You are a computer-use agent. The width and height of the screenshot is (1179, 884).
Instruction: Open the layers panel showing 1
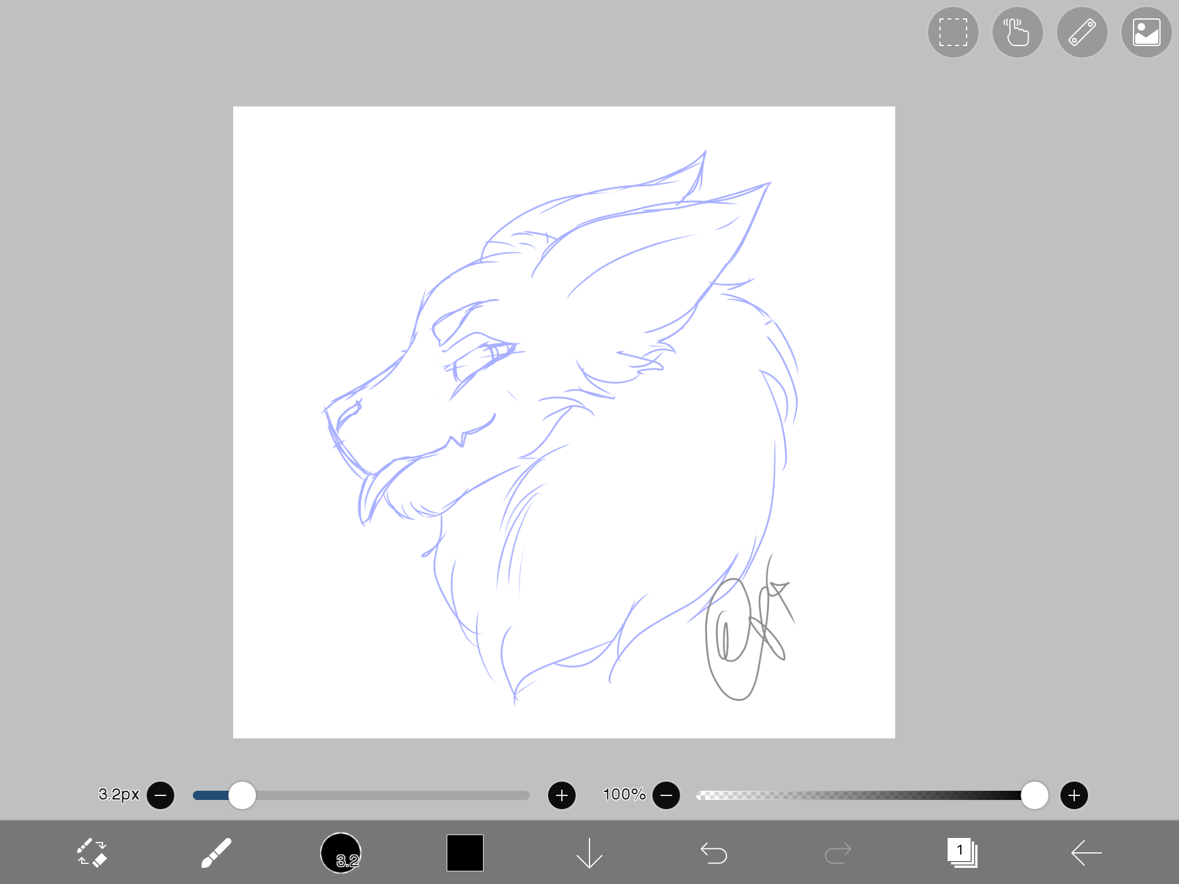click(963, 852)
